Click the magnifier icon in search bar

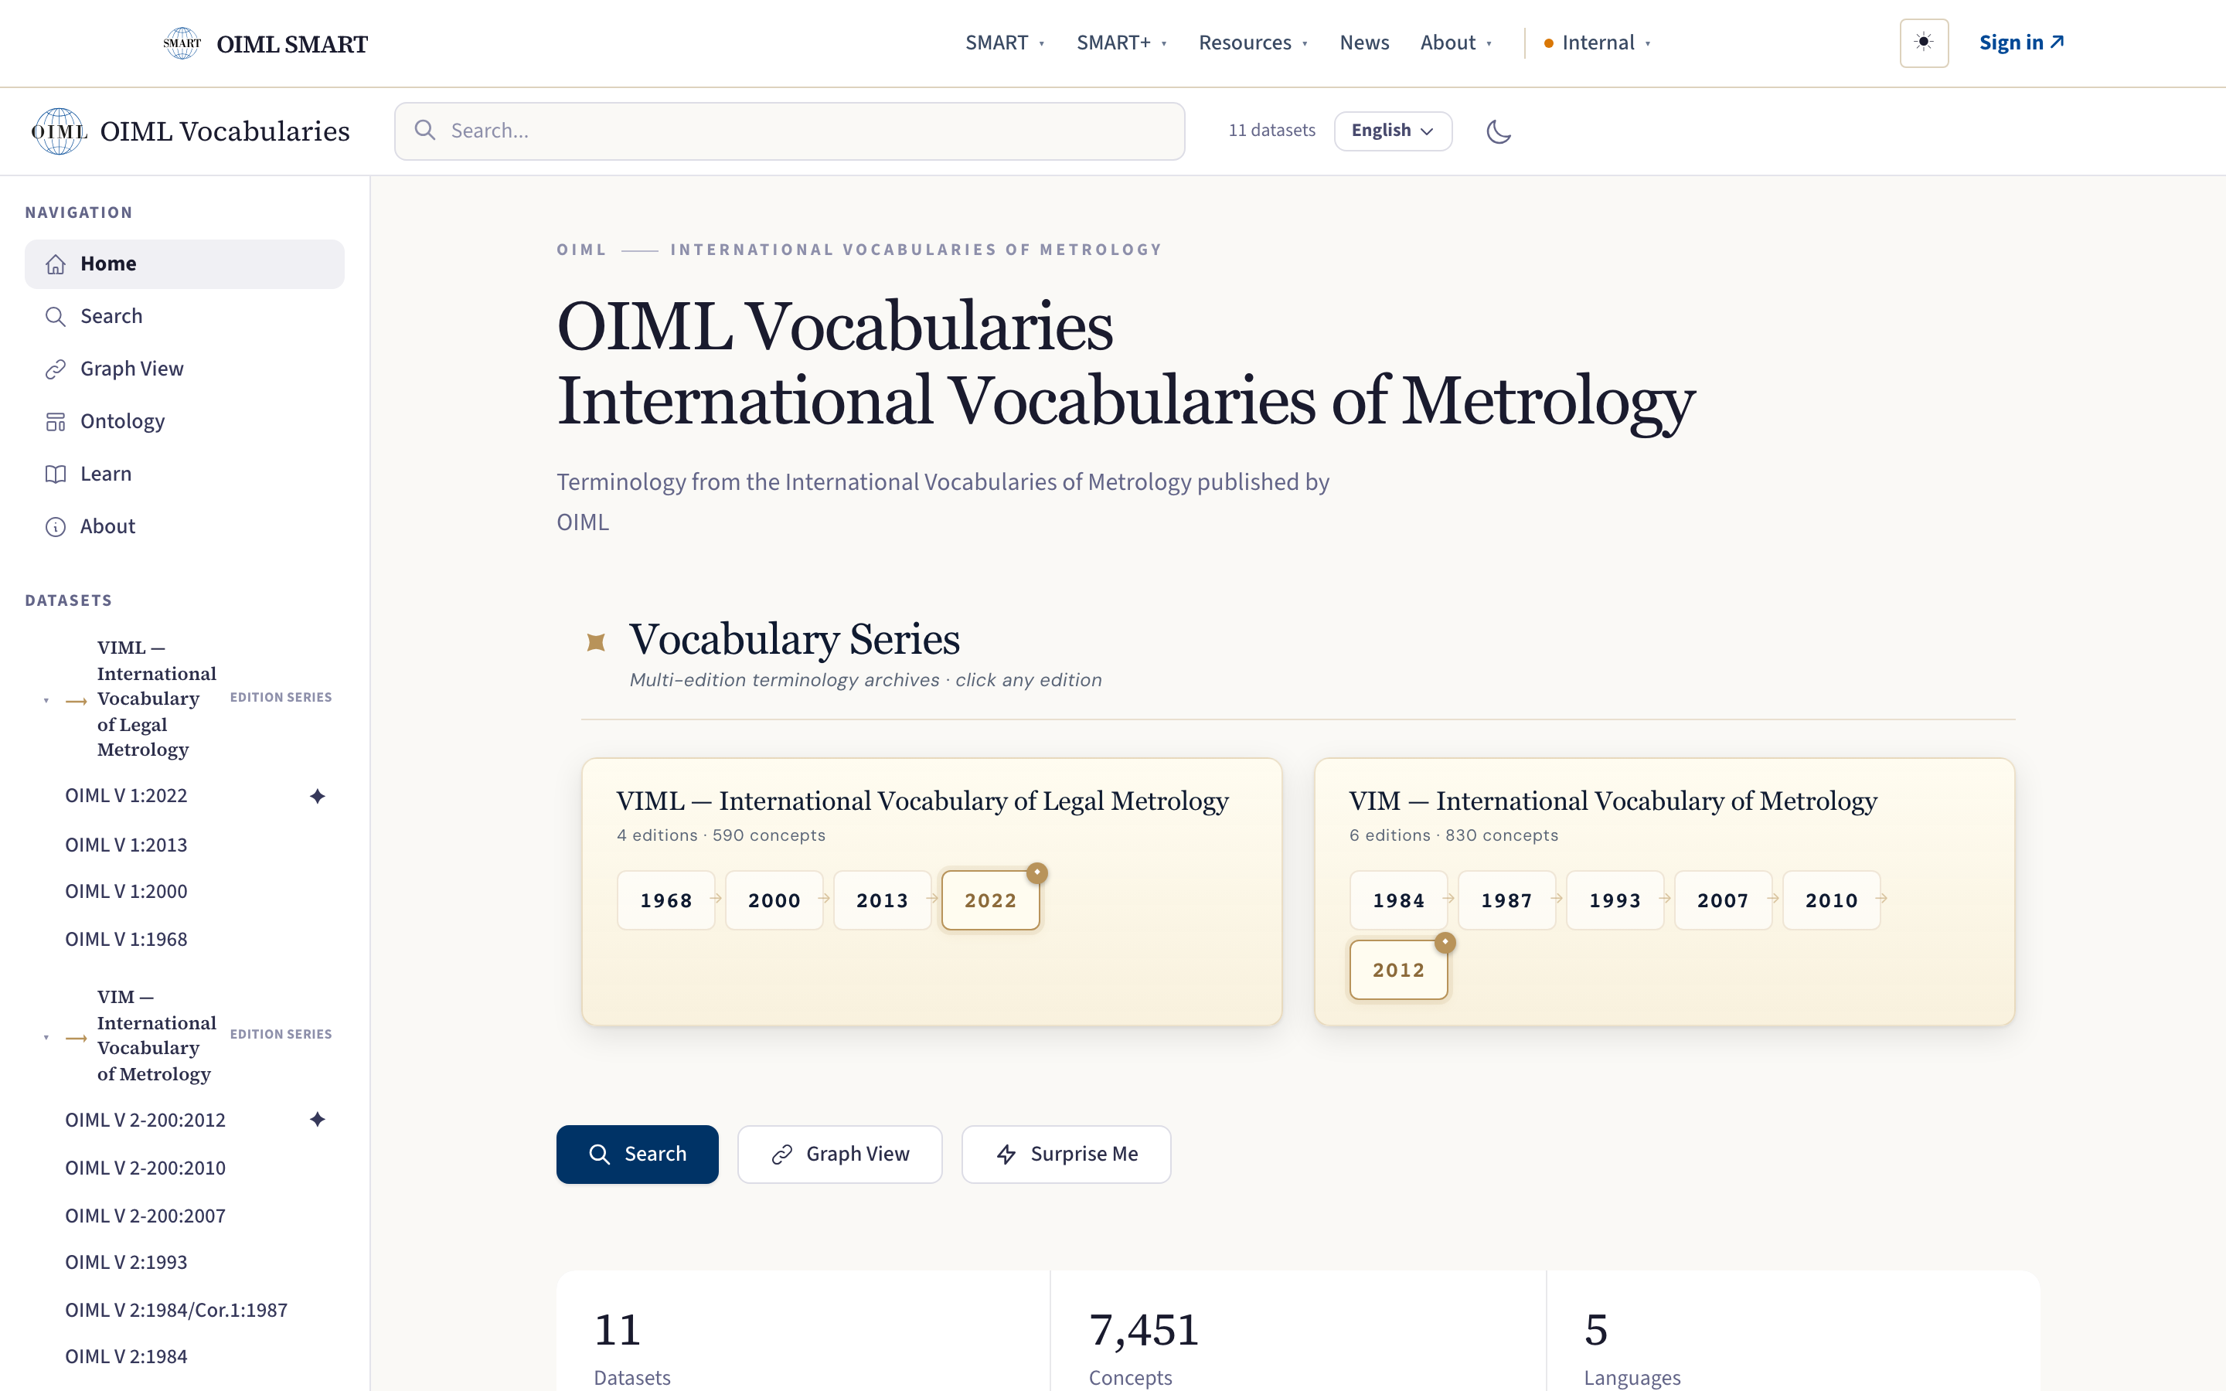[x=425, y=131]
